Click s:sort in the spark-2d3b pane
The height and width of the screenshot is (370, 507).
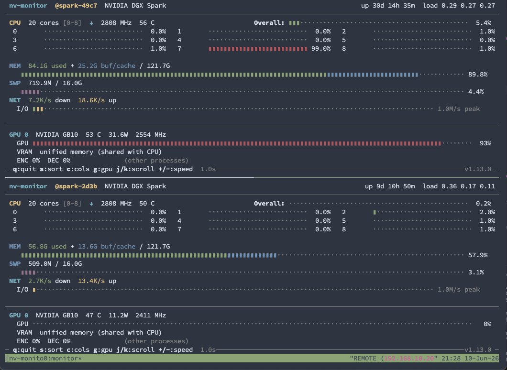[x=51, y=349]
